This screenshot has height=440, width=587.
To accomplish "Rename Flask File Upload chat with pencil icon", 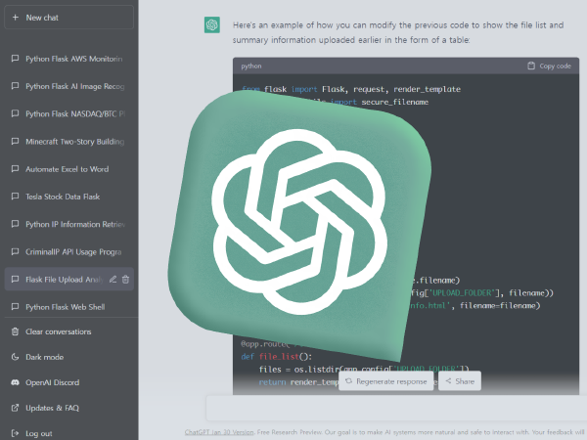I will [x=113, y=279].
